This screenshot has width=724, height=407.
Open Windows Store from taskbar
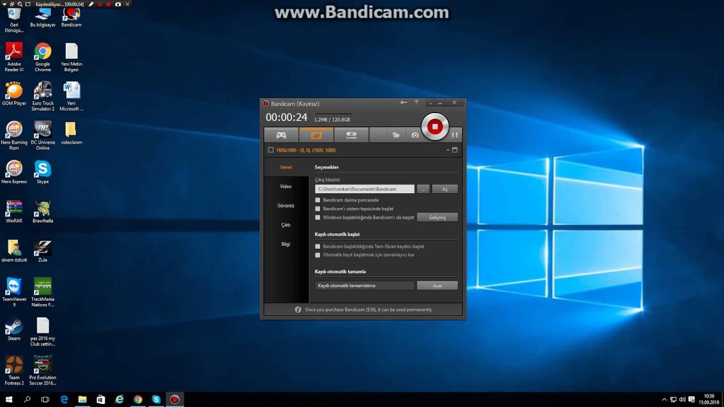101,399
